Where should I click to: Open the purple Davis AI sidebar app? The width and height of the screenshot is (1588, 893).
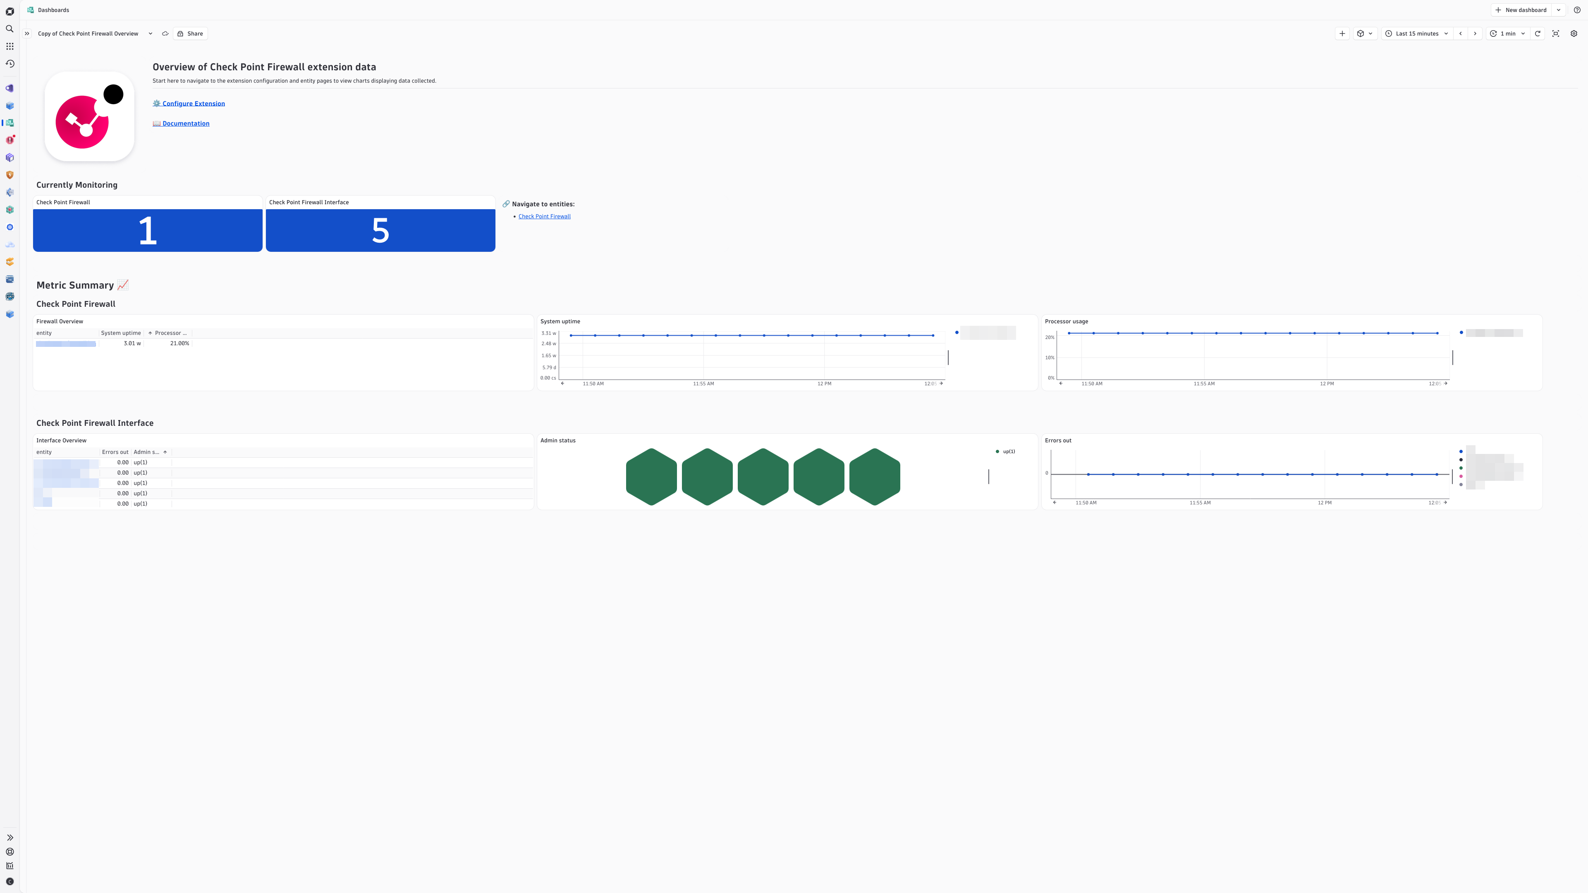coord(9,88)
